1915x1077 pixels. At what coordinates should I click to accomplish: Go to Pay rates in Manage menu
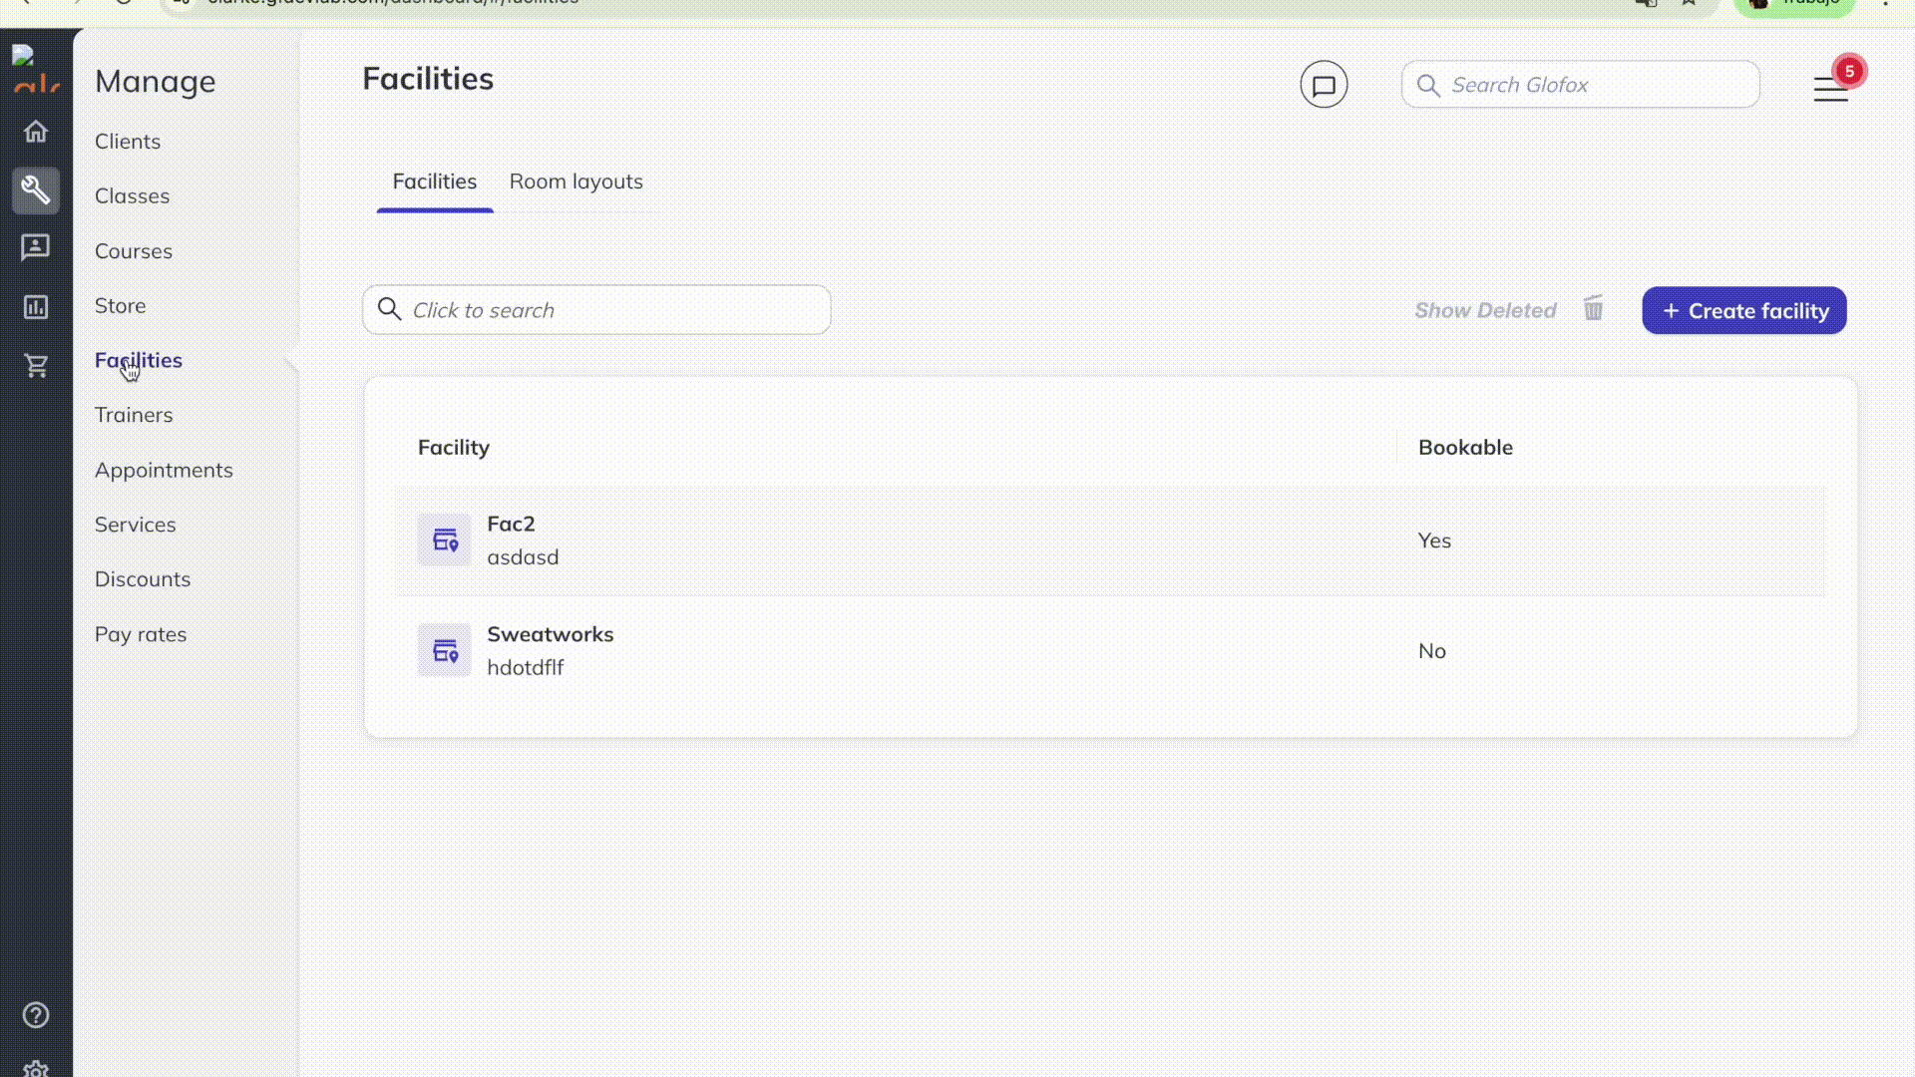141,634
